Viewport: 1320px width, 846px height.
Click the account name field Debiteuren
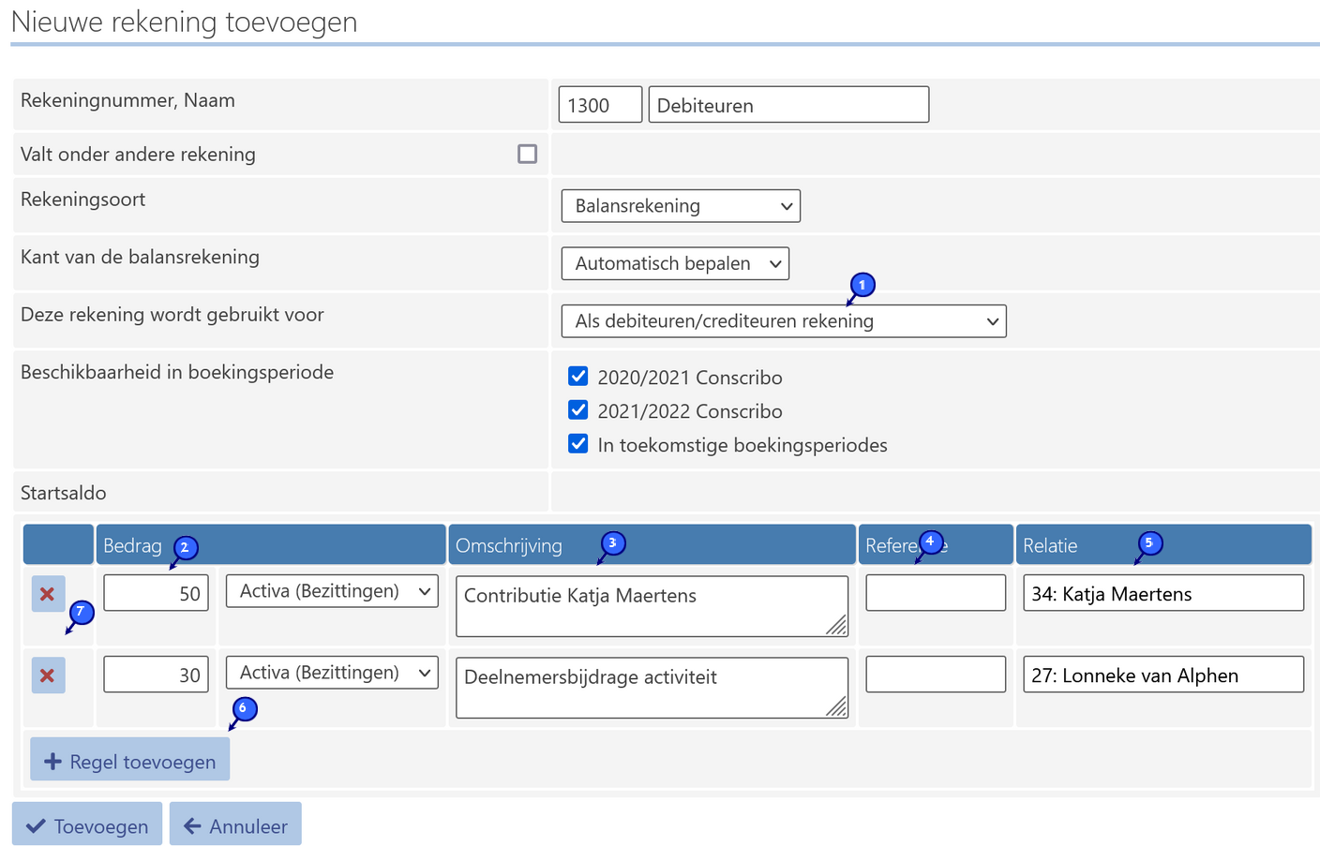788,105
